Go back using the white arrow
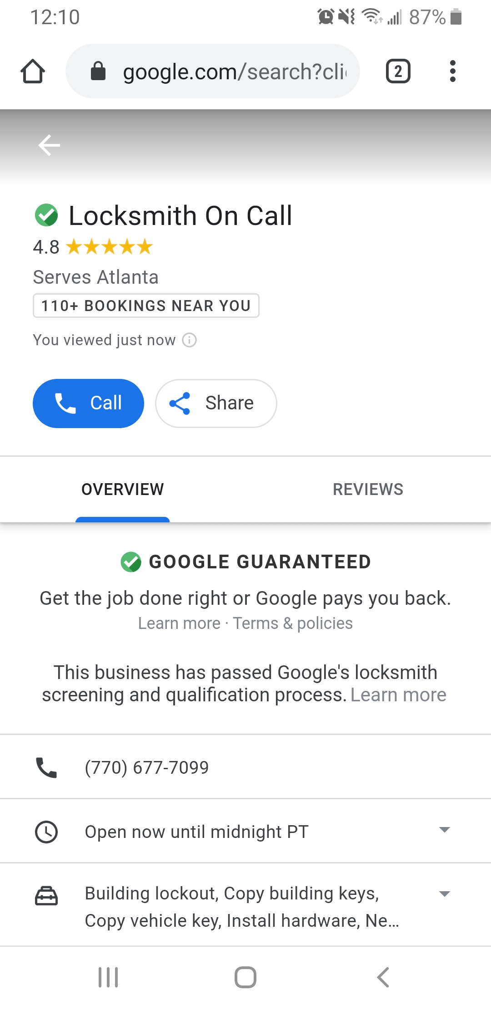 click(x=49, y=145)
